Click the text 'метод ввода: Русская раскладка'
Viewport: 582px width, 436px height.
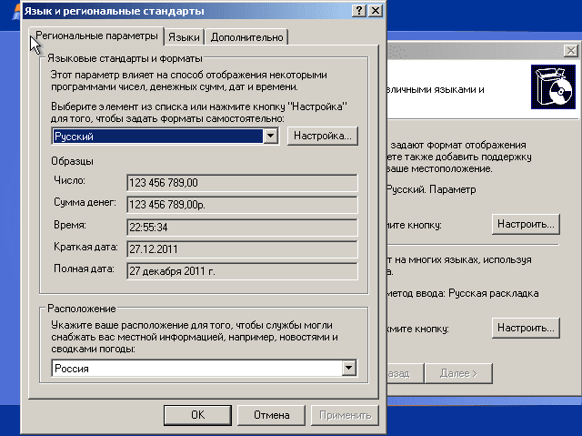(463, 293)
